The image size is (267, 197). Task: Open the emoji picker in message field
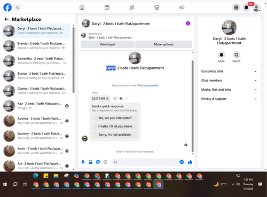tap(182, 162)
